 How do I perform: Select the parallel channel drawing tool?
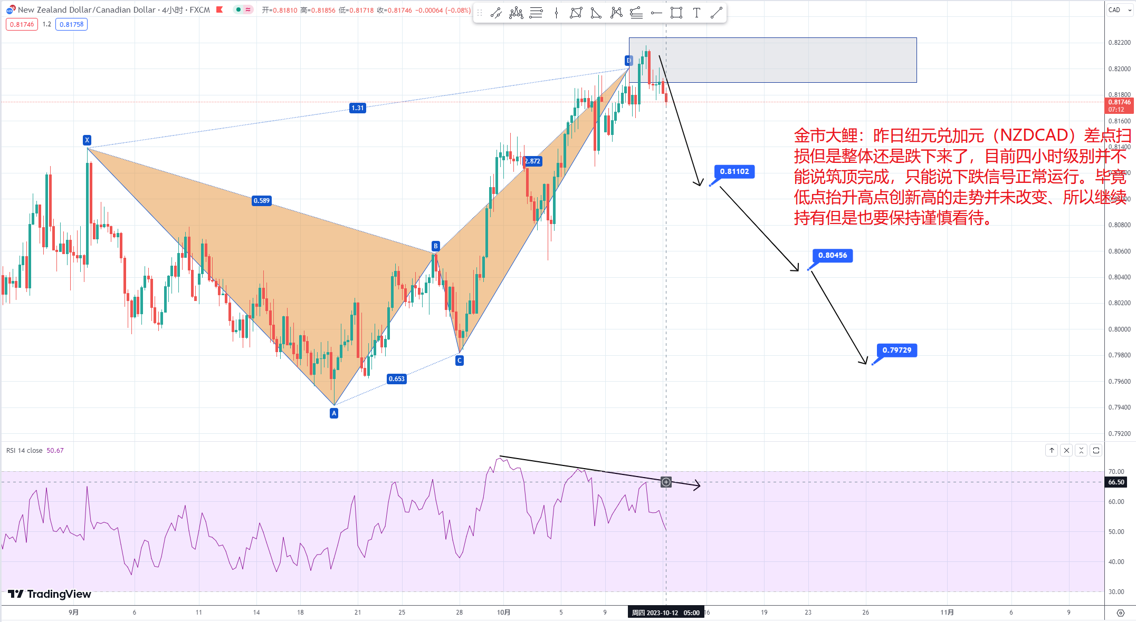point(496,13)
